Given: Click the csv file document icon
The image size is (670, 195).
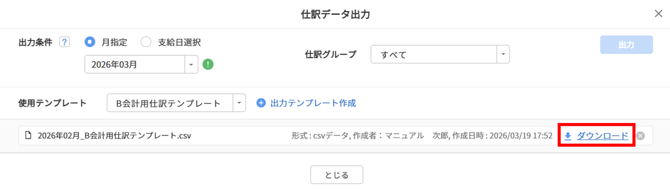Looking at the screenshot, I should click(x=28, y=136).
